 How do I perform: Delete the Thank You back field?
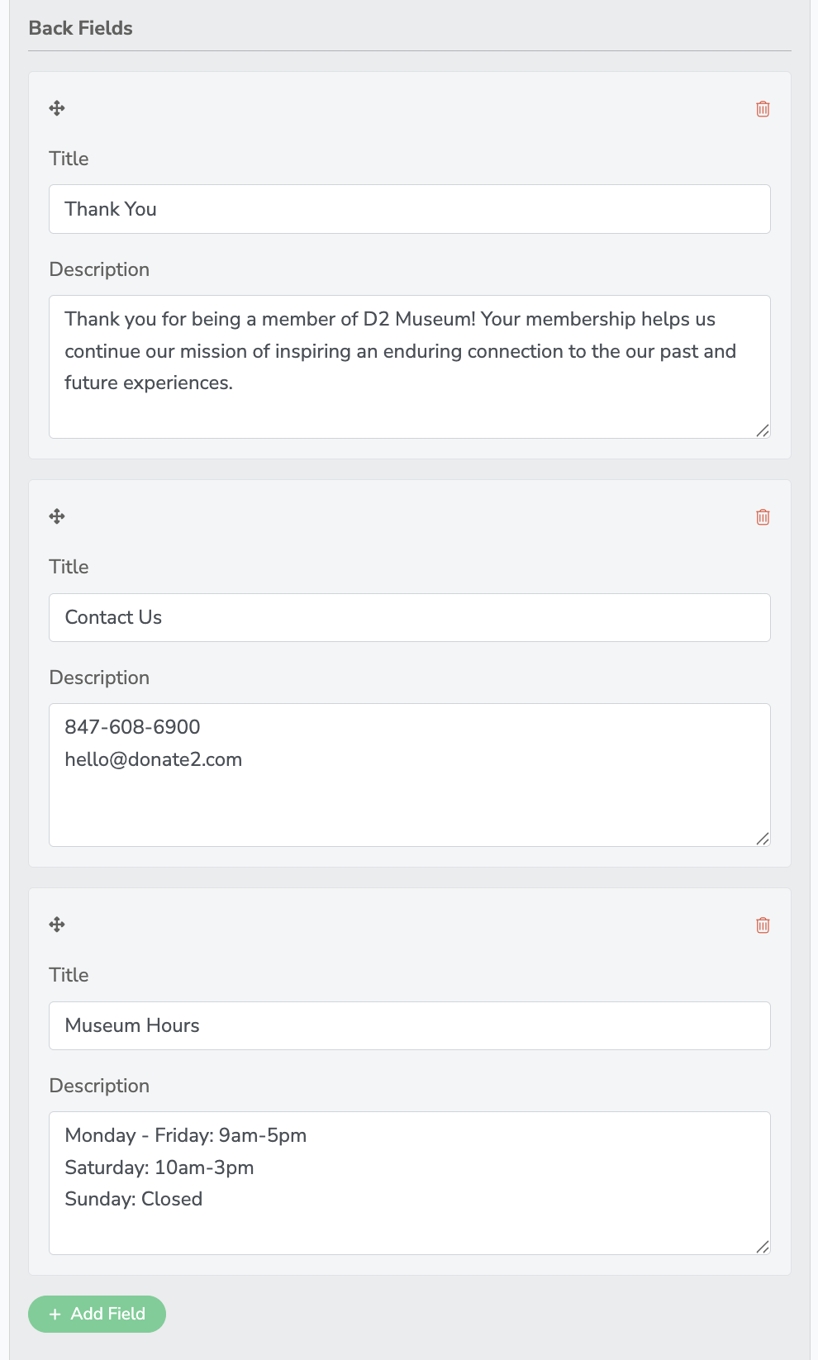tap(763, 109)
